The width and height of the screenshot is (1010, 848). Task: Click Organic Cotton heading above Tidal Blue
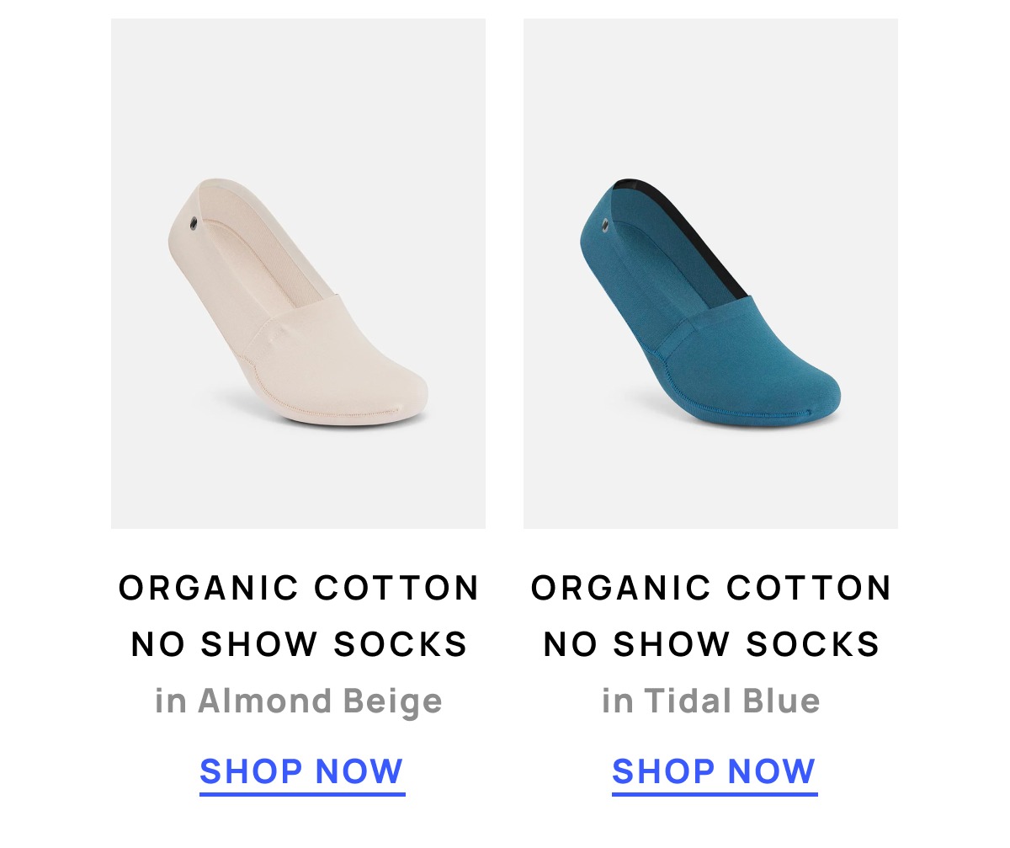click(712, 588)
